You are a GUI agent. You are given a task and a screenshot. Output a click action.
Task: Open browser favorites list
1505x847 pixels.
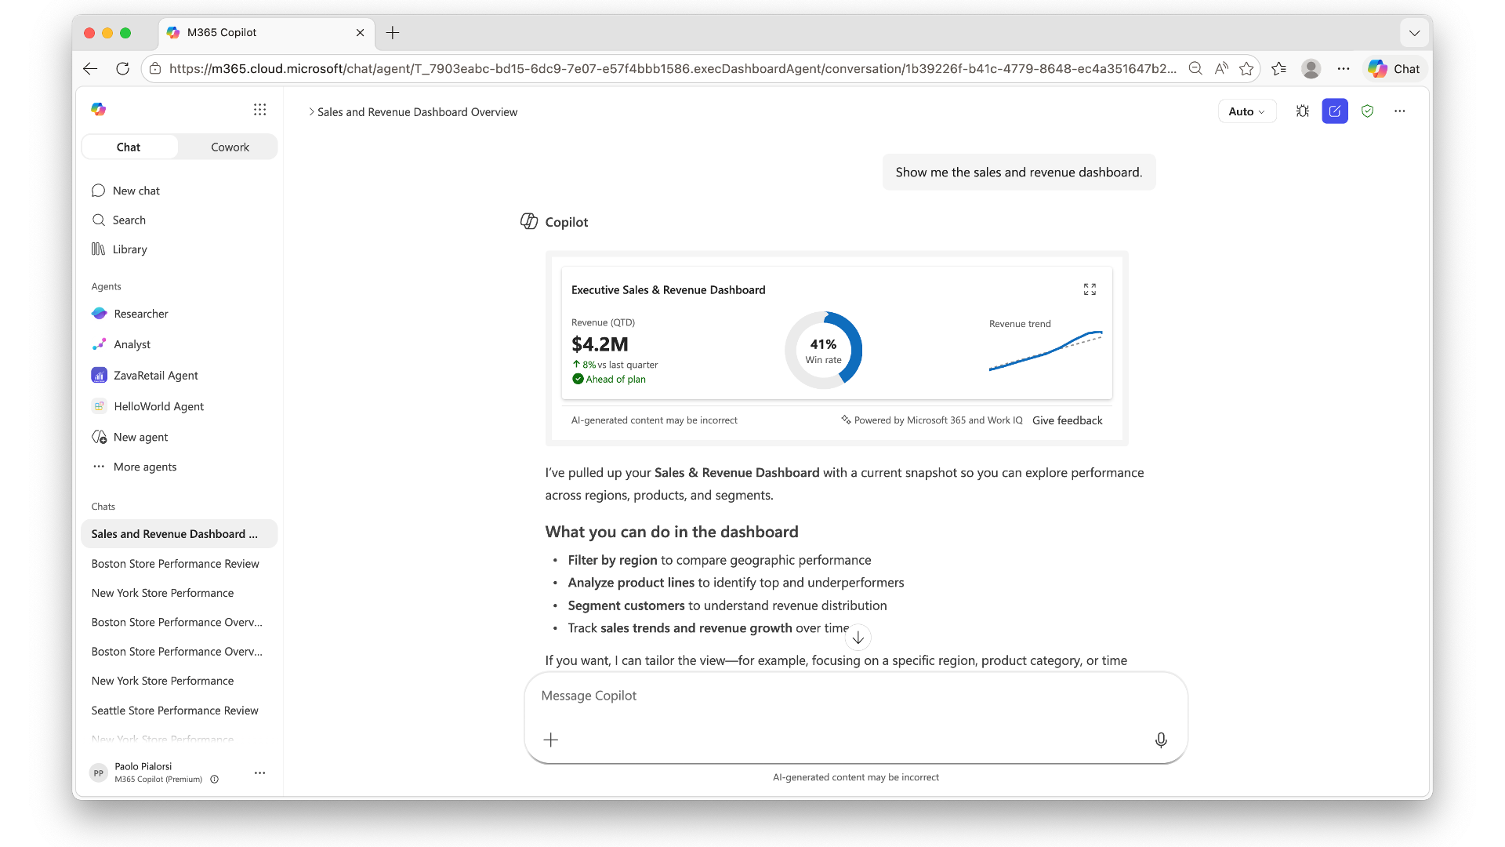point(1279,69)
